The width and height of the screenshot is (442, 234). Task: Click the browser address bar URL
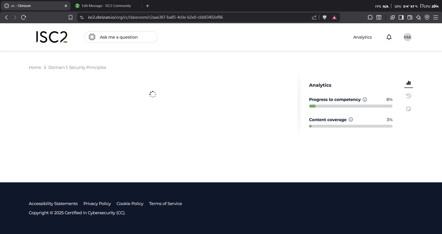[x=155, y=18]
